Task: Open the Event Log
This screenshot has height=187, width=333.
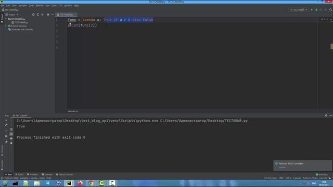Action: pos(322,175)
